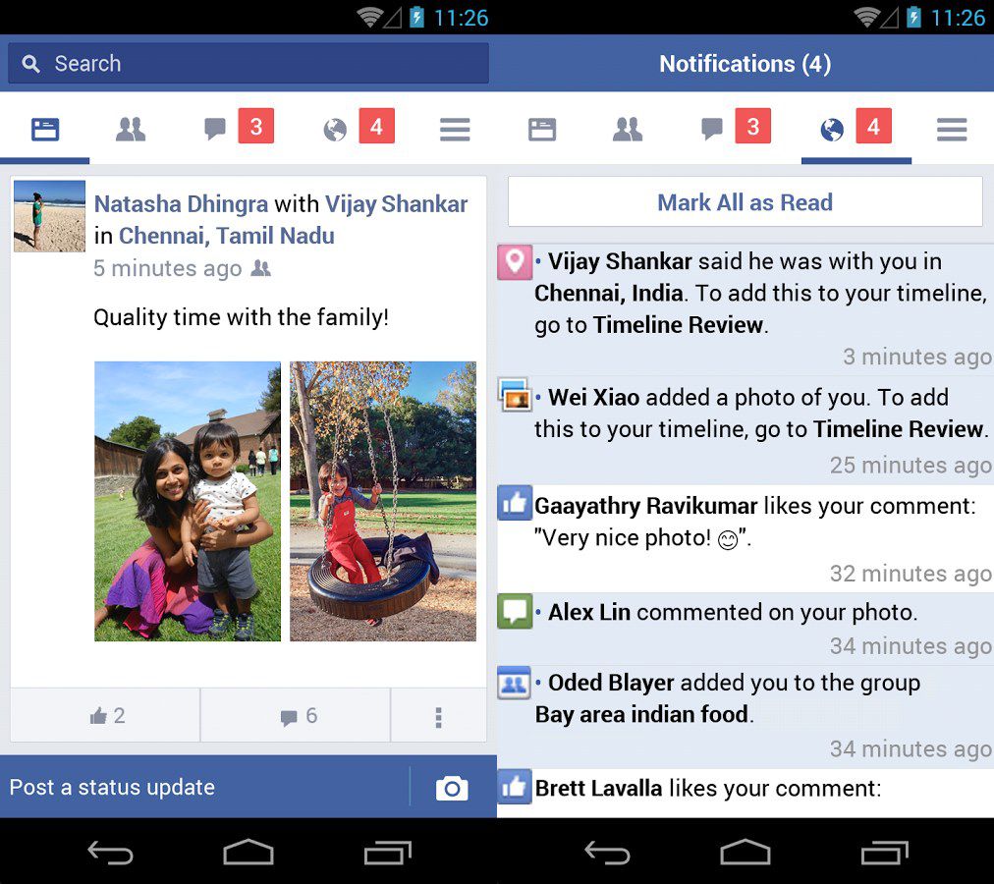Tap the red 3 messages badge on left screen
Viewport: 994px width, 884px height.
coord(256,126)
